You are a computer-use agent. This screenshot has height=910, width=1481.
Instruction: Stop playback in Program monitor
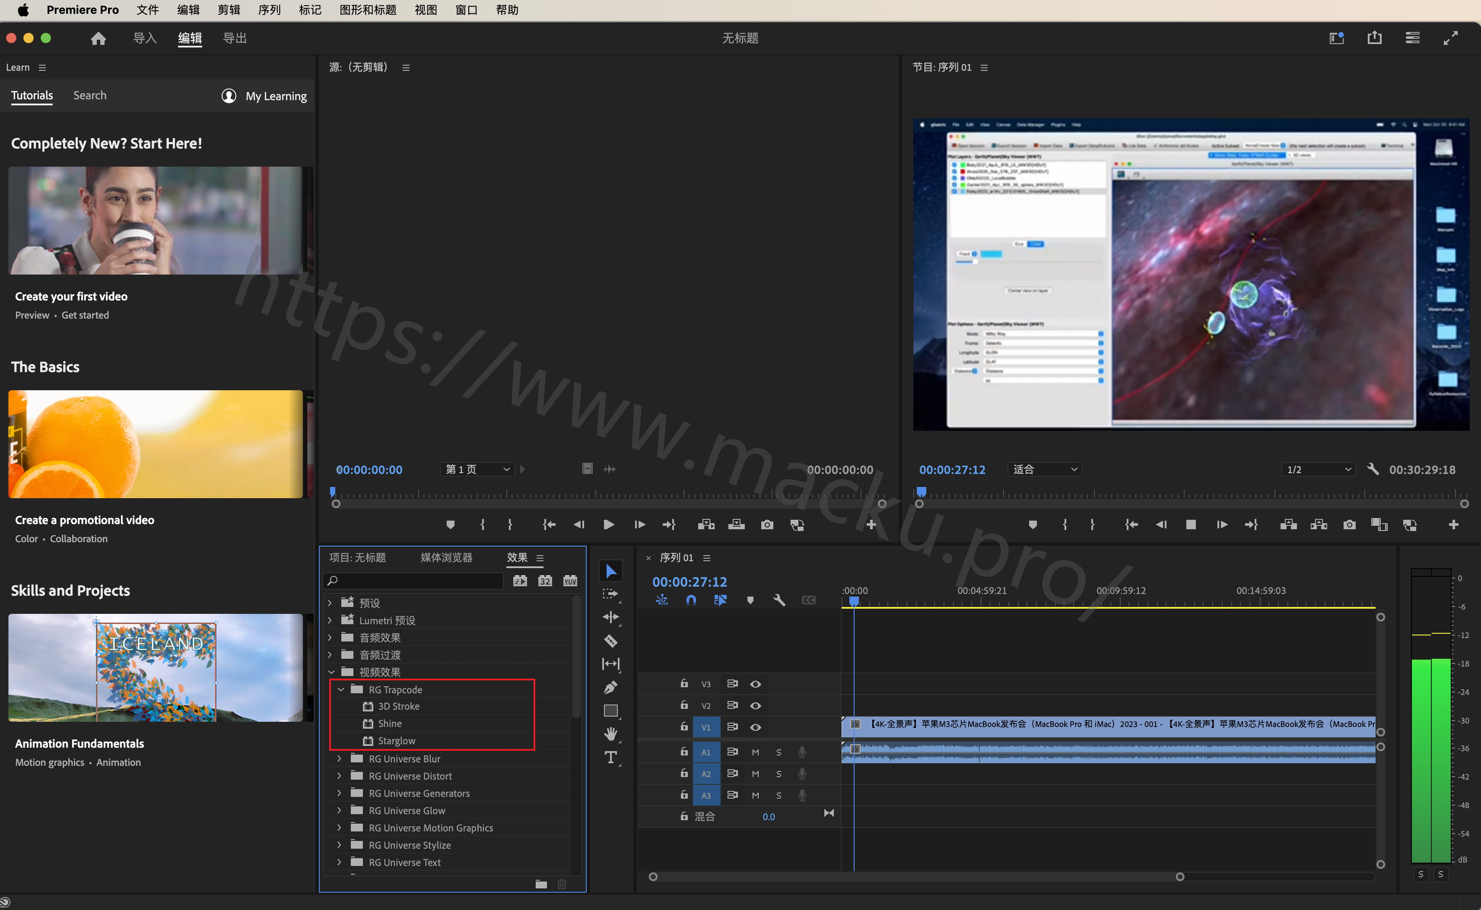point(1191,525)
